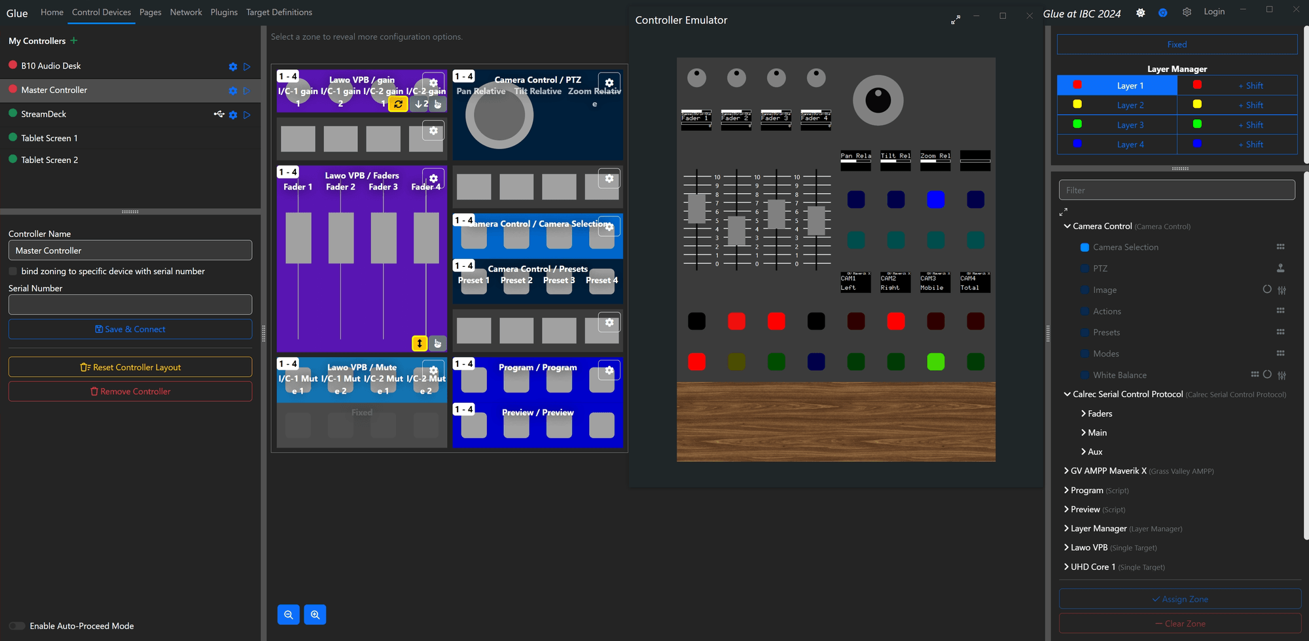
Task: Check the Camera Selection checkbox
Action: 1085,247
